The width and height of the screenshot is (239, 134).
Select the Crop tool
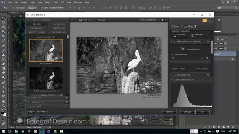[x=3, y=36]
